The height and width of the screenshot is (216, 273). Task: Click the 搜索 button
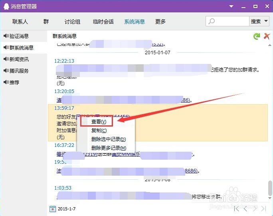(x=256, y=21)
